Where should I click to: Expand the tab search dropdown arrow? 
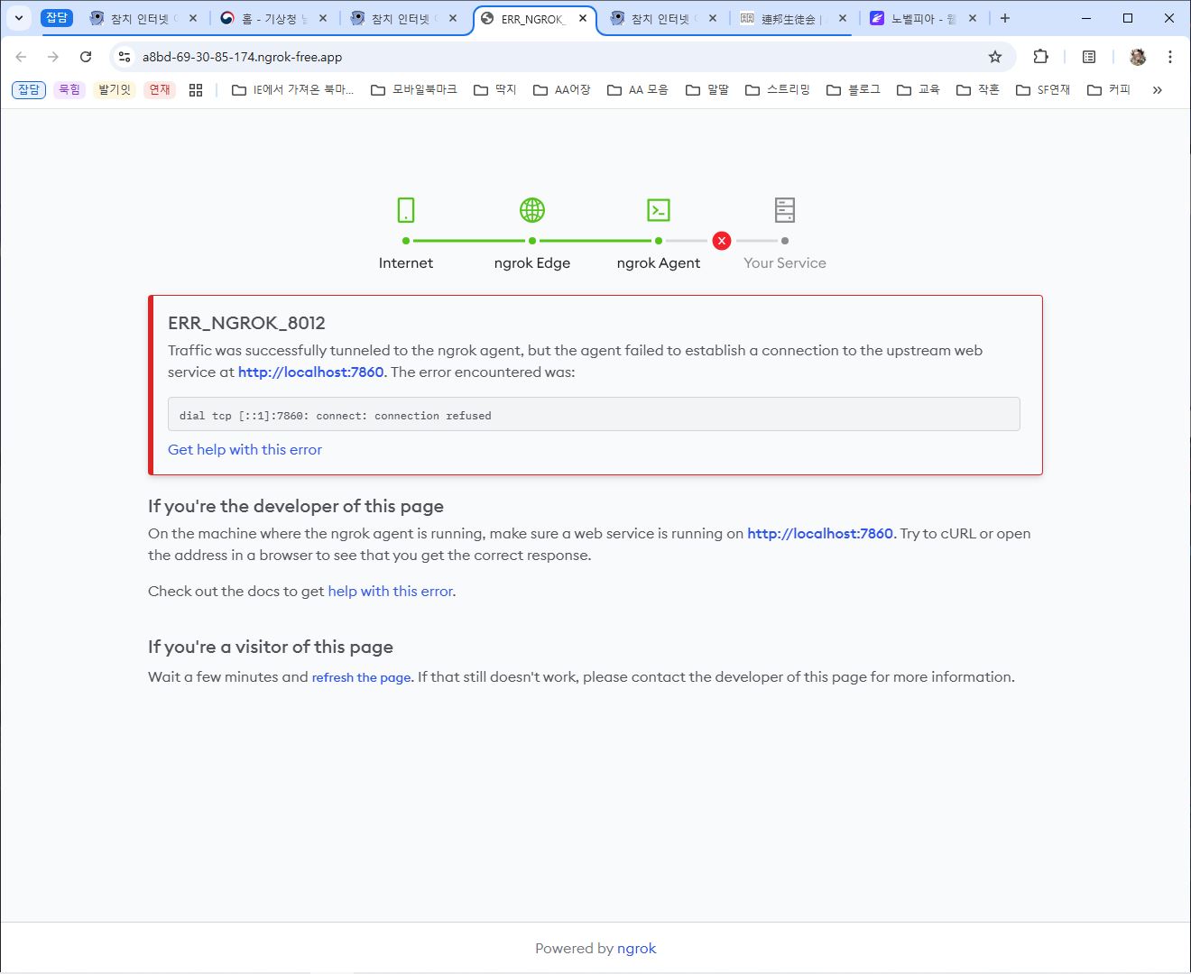coord(18,18)
